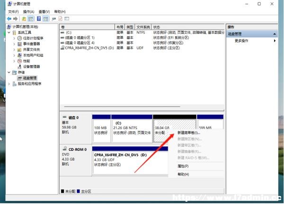The width and height of the screenshot is (284, 204).
Task: Expand the 任务计划程序 node
Action: tap(14, 38)
